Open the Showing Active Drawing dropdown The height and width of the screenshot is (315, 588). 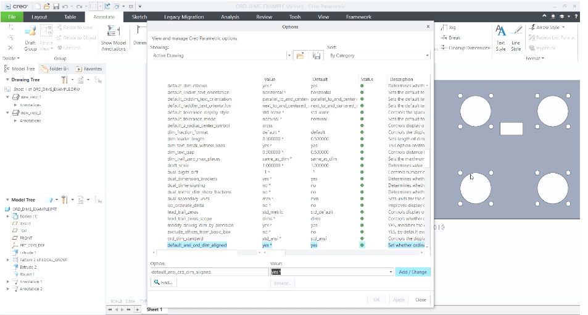click(289, 56)
